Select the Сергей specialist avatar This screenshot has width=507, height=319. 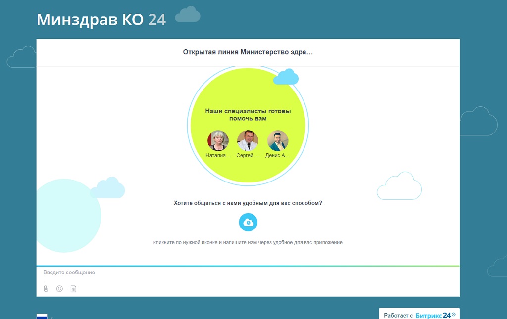click(248, 141)
